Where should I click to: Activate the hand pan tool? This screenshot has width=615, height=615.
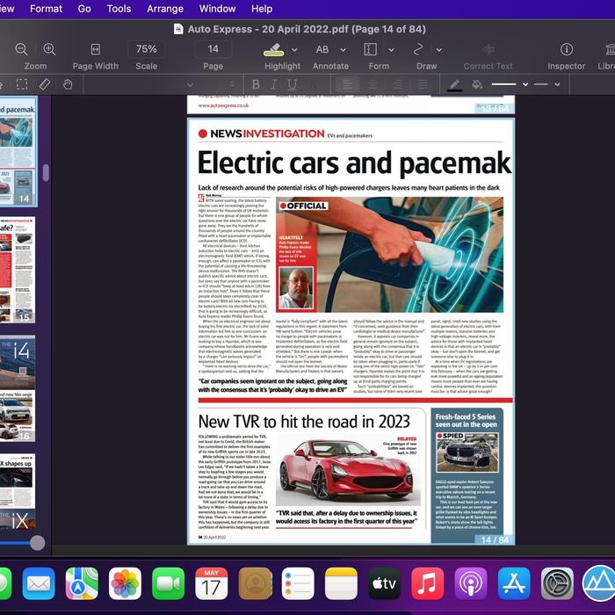point(68,84)
